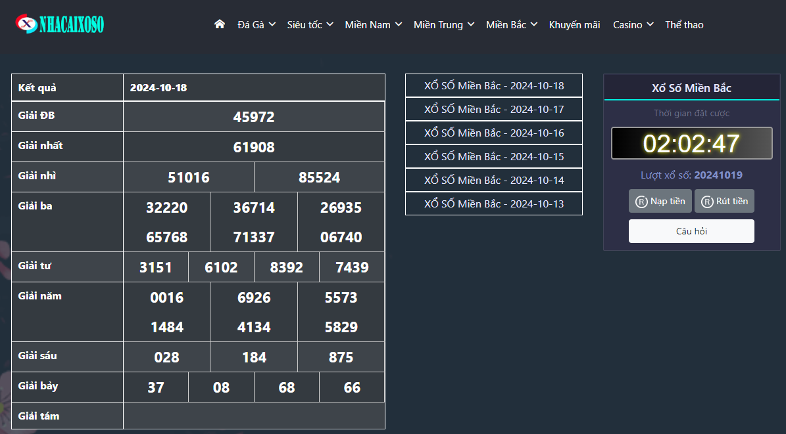The image size is (786, 434).
Task: Open the Siêu tốc dropdown menu
Action: pos(310,25)
